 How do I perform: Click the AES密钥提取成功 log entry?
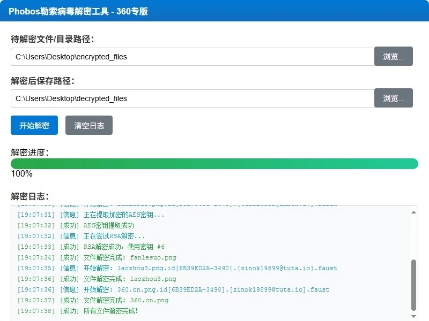(102, 225)
